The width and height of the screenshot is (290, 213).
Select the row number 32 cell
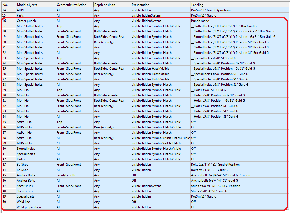(x=9, y=106)
